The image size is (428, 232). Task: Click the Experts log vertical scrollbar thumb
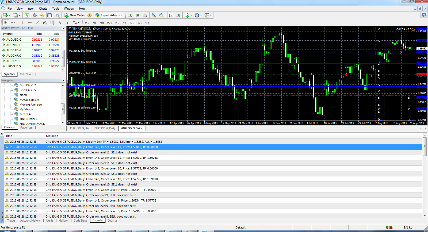425,146
